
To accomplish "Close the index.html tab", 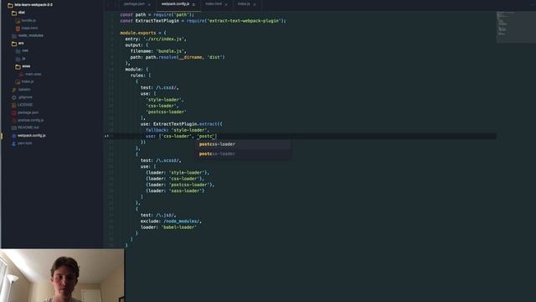I will [226, 4].
